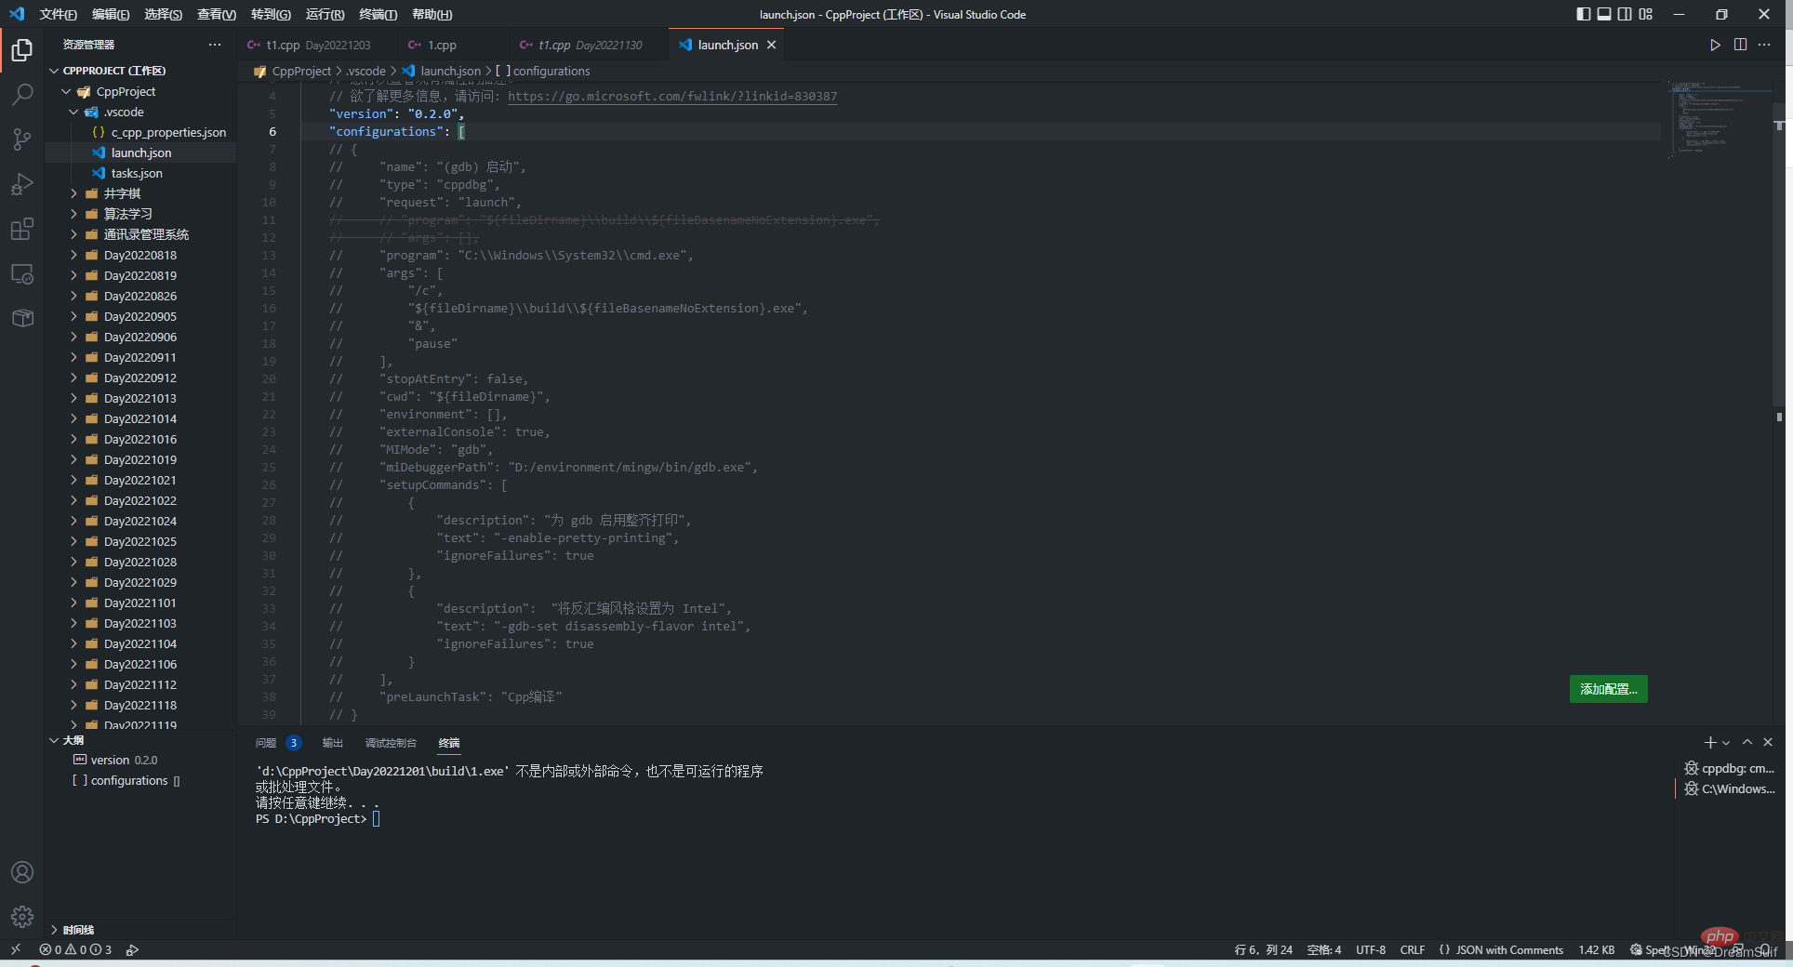Split the editor to the right
Image resolution: width=1793 pixels, height=967 pixels.
(1740, 45)
